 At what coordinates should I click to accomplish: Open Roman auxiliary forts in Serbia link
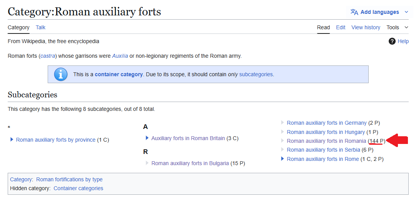[x=323, y=150]
